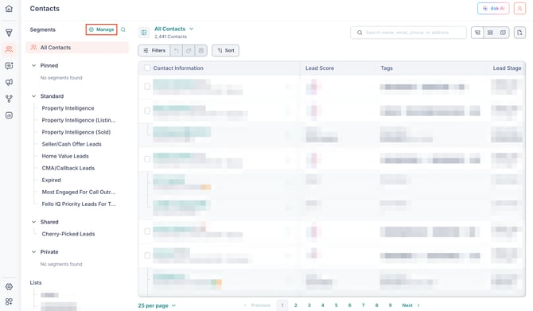Viewport: 533px width, 311px height.
Task: Select the Cherry-Picked Leads segment
Action: coord(68,234)
